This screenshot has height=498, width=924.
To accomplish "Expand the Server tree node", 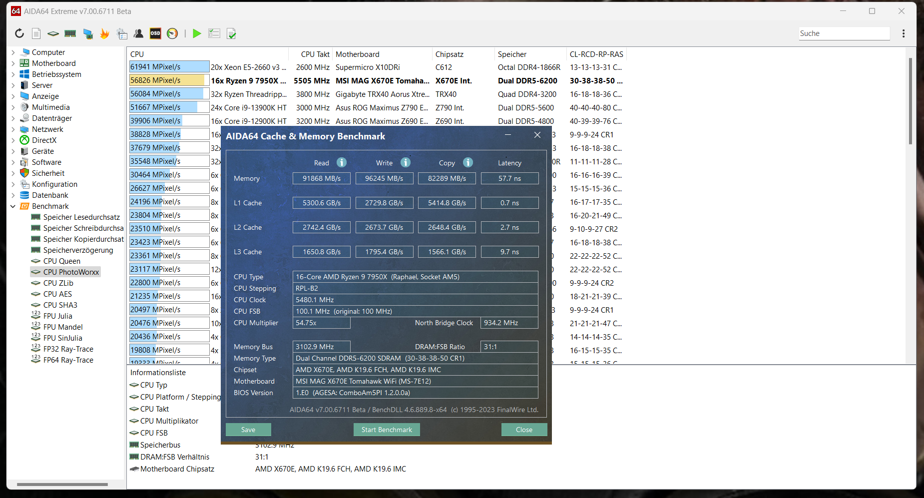I will point(13,85).
